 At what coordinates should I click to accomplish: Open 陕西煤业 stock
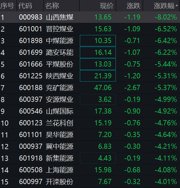point(60,76)
